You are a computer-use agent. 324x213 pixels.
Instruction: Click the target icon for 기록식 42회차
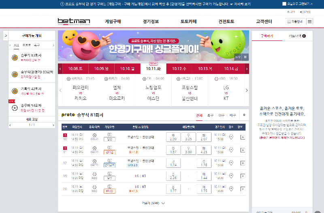pyautogui.click(x=15, y=91)
